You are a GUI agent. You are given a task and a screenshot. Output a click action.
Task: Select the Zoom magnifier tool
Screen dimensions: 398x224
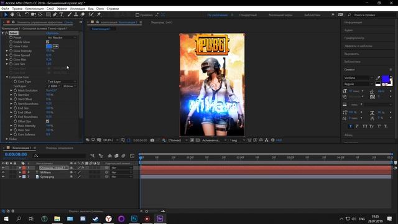(19, 15)
